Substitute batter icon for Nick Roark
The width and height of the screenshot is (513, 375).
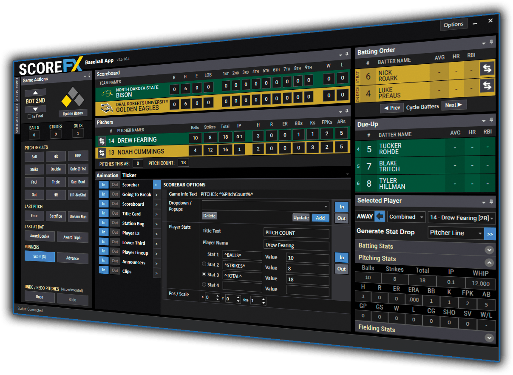(487, 68)
